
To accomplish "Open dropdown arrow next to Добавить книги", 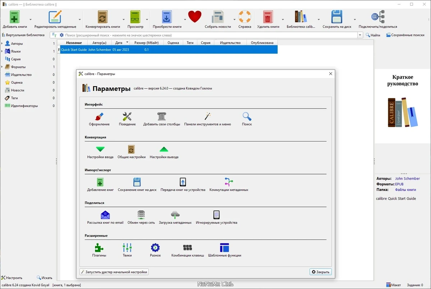I will pos(31,20).
